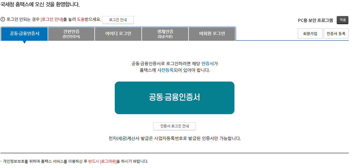The image size is (362, 168).
Task: Click the blue 인증서 text in description
Action: tap(208, 64)
